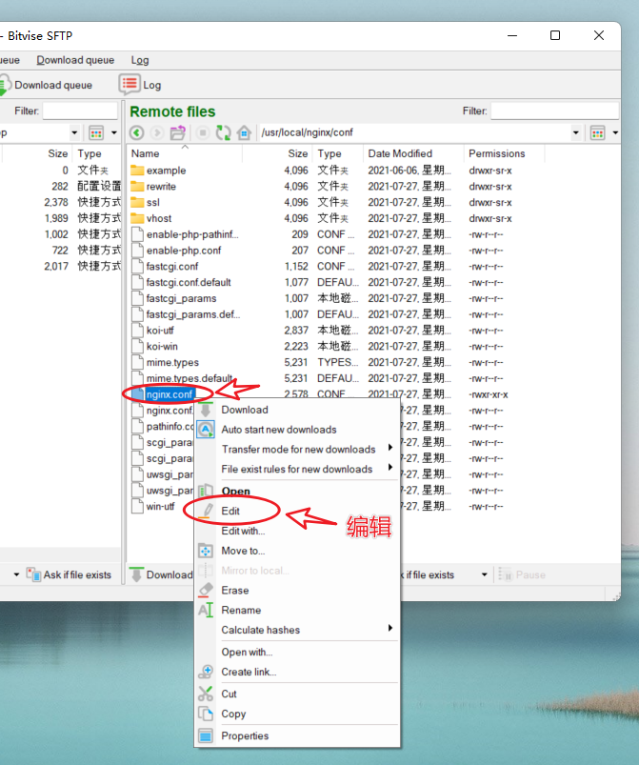This screenshot has width=639, height=765.
Task: Expand Calculate hashes submenu
Action: point(390,628)
